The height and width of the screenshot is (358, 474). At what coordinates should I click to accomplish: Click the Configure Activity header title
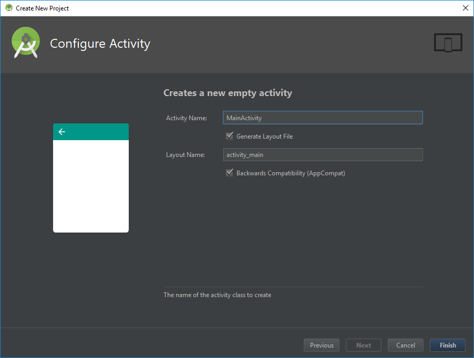(x=100, y=44)
